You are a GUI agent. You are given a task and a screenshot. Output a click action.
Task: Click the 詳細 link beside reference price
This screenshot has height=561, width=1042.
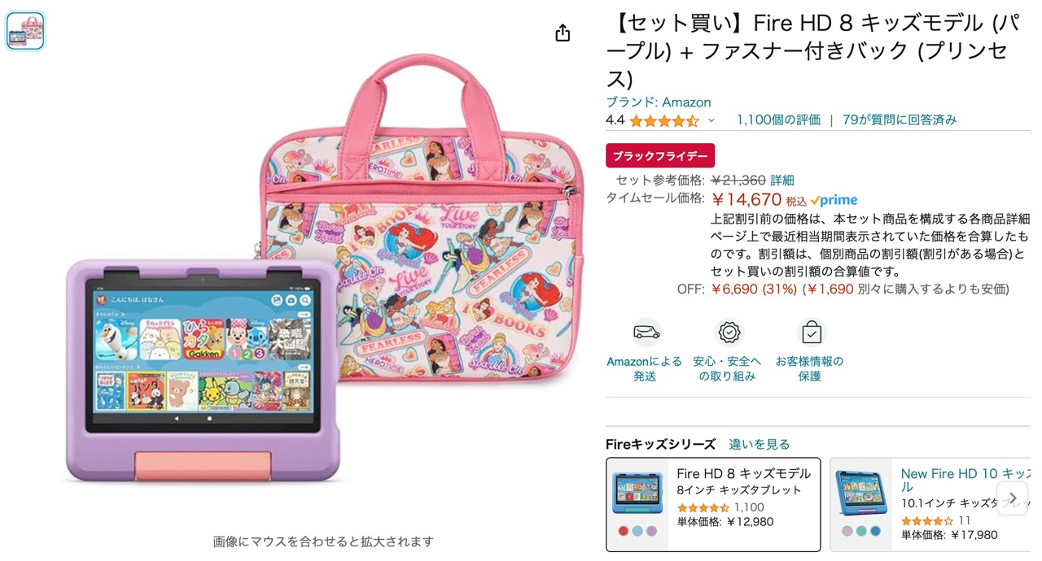click(782, 180)
